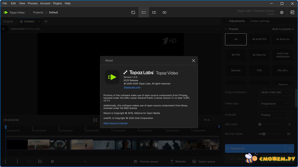This screenshot has width=298, height=167.
Task: Pick the Denoise preset
Action: [x=236, y=71]
